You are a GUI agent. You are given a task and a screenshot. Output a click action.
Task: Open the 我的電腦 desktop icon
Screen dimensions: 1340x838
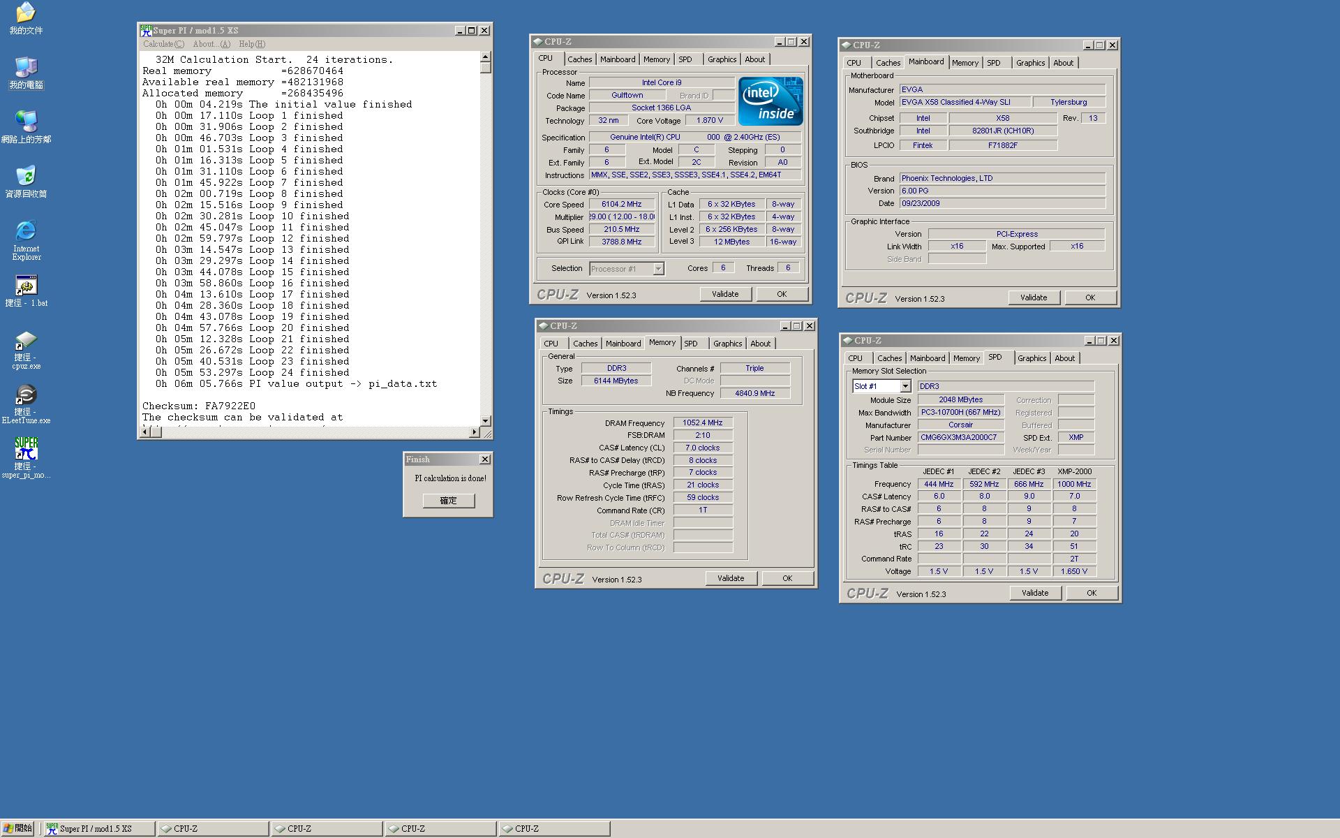[x=26, y=73]
